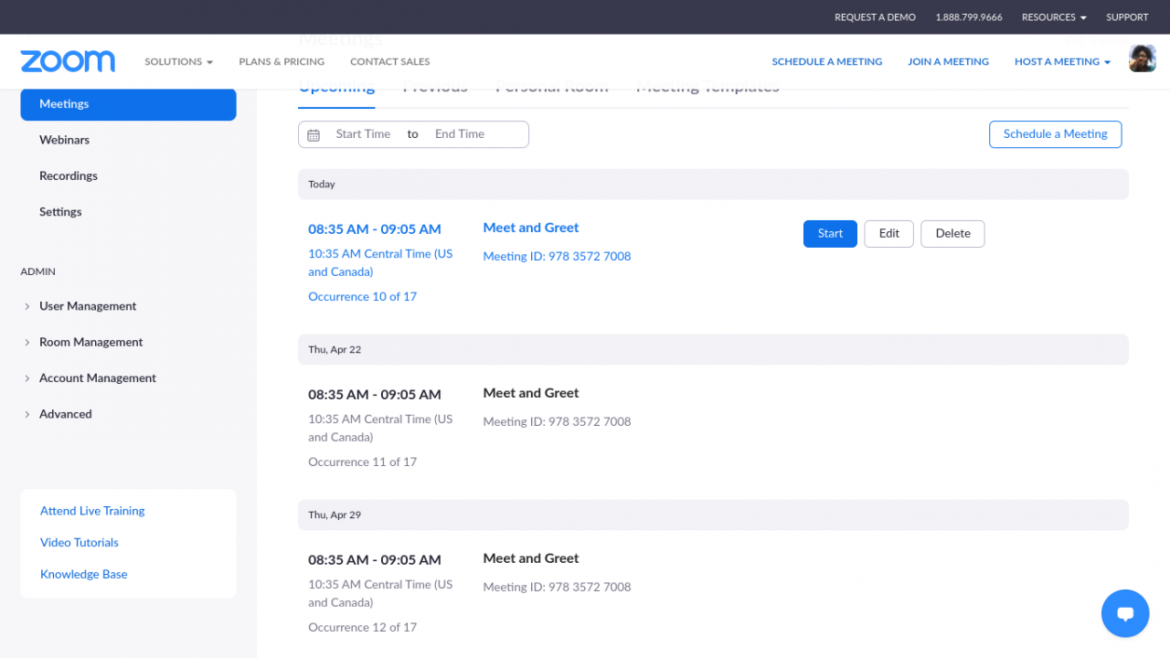The image size is (1170, 658).
Task: Select Meetings in the sidebar
Action: pos(128,104)
